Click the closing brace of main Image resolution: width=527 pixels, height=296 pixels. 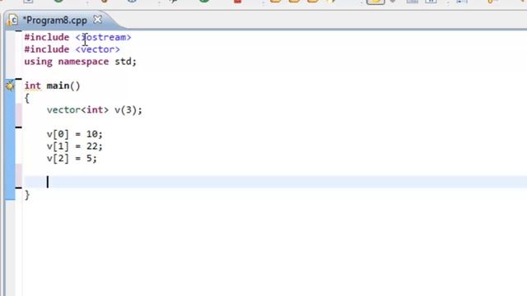[27, 195]
